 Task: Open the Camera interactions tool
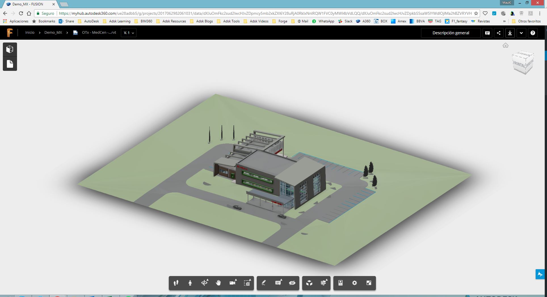233,283
